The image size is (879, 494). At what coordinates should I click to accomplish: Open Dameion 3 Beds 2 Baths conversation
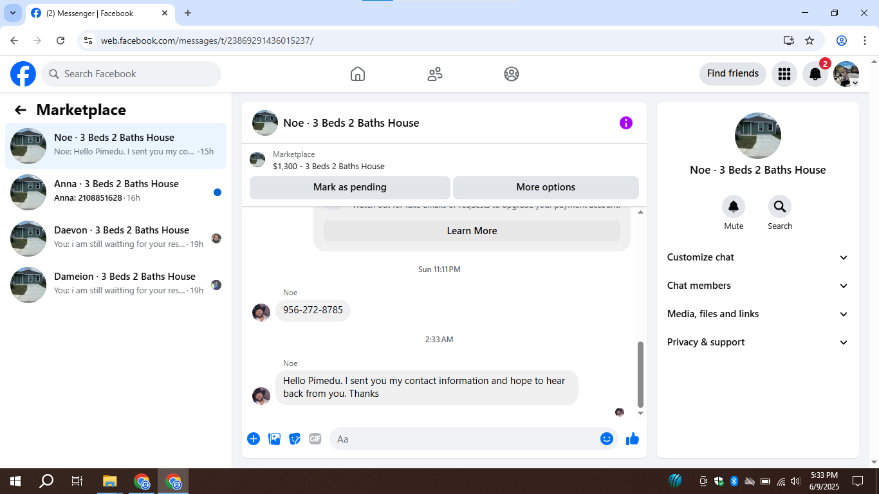tap(116, 285)
